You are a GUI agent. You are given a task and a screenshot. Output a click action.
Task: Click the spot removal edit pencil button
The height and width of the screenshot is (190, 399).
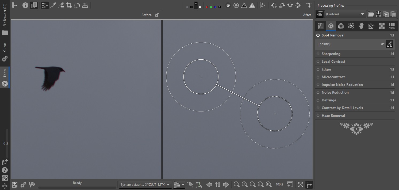(389, 44)
